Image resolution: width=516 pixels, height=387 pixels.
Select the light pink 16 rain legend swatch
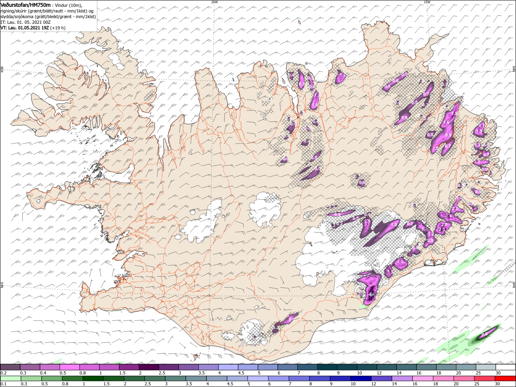(x=423, y=379)
